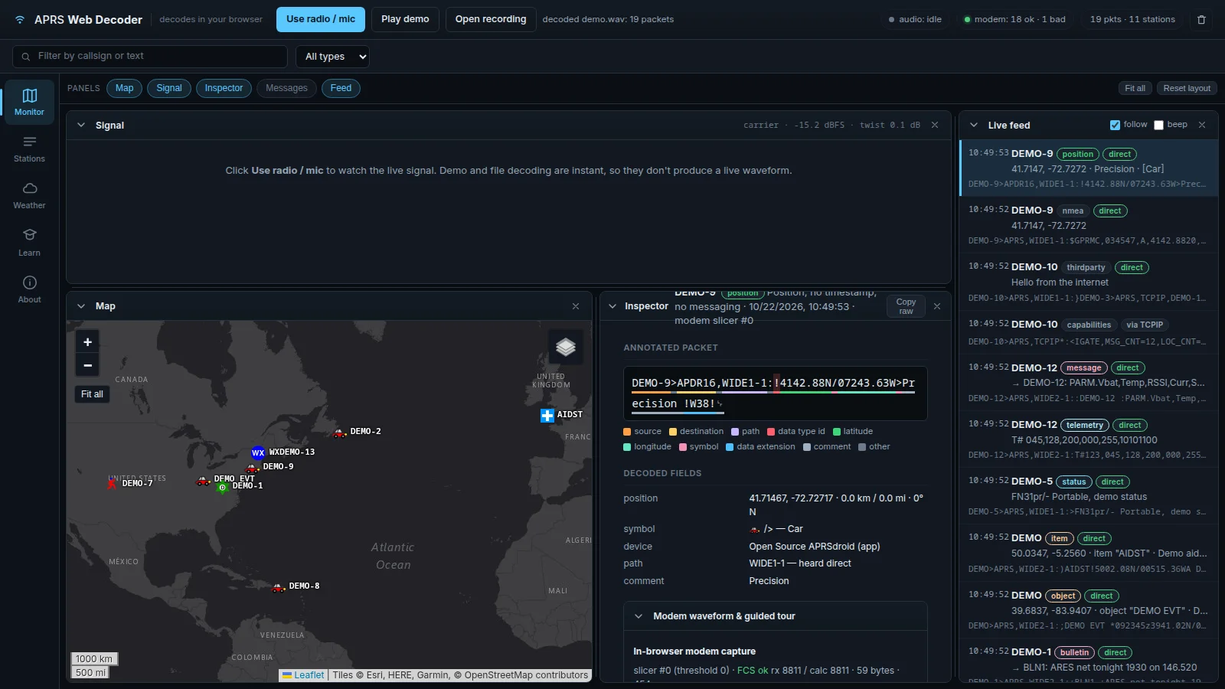Collapse the Signal panel chevron
The width and height of the screenshot is (1225, 689).
pyautogui.click(x=81, y=125)
